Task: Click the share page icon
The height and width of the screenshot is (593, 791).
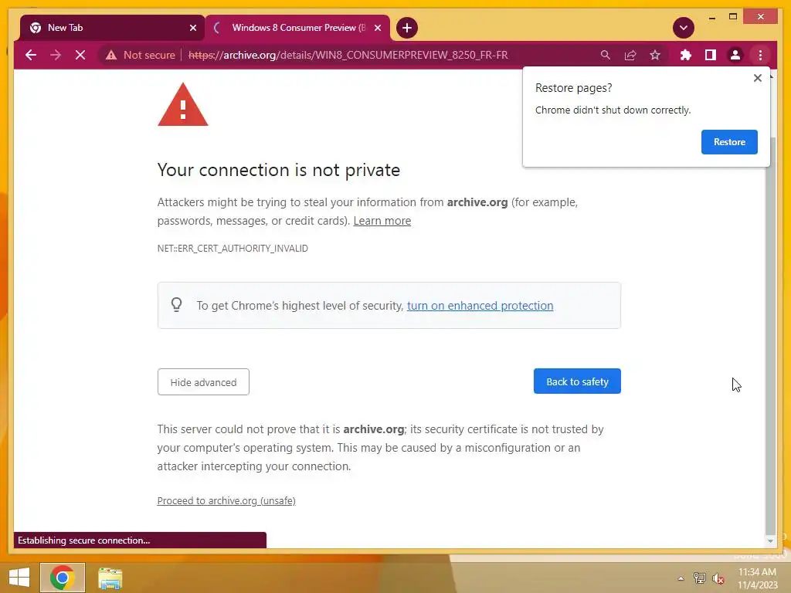Action: (x=630, y=55)
